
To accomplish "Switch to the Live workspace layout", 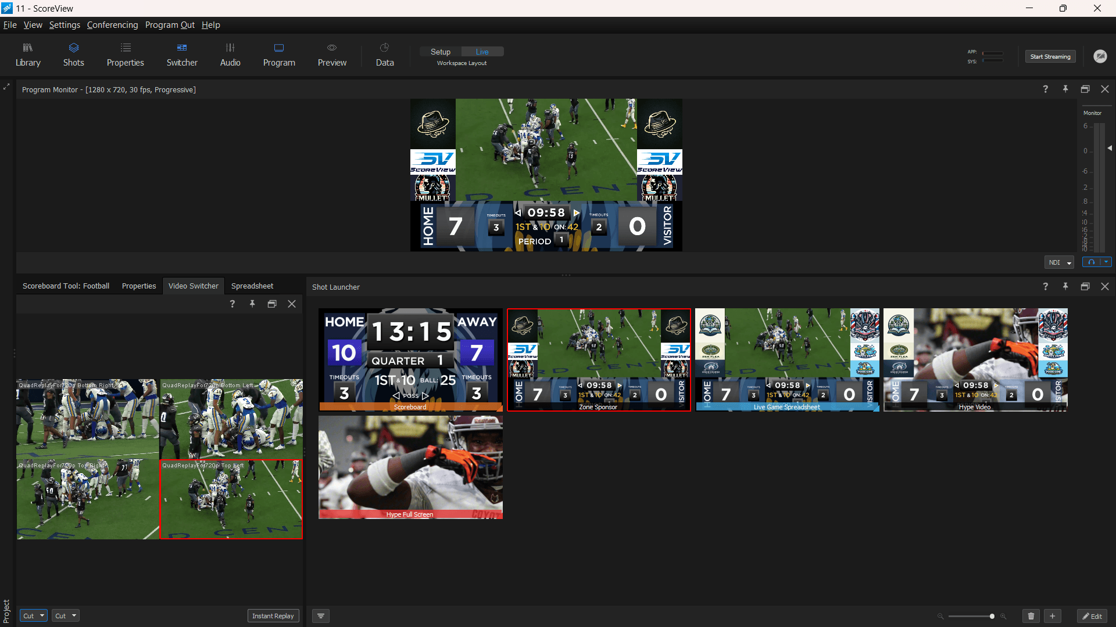I will pos(482,51).
